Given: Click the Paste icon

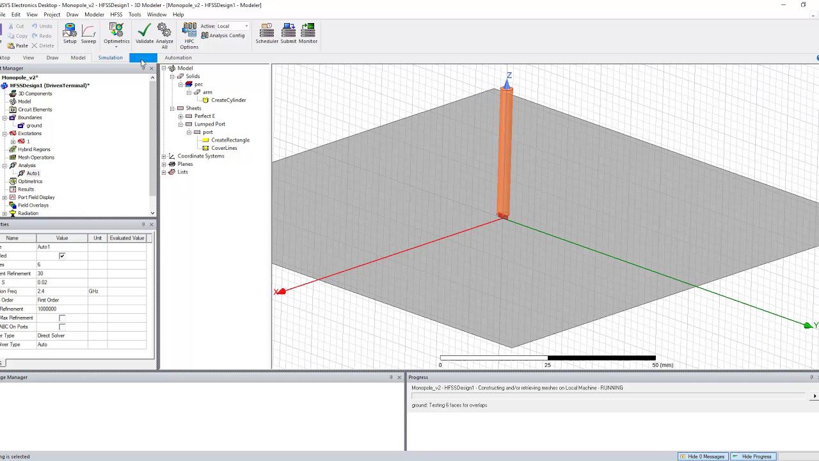Looking at the screenshot, I should [11, 45].
